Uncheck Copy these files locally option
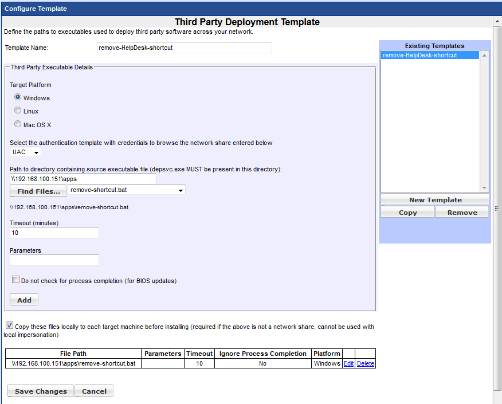 [x=9, y=326]
